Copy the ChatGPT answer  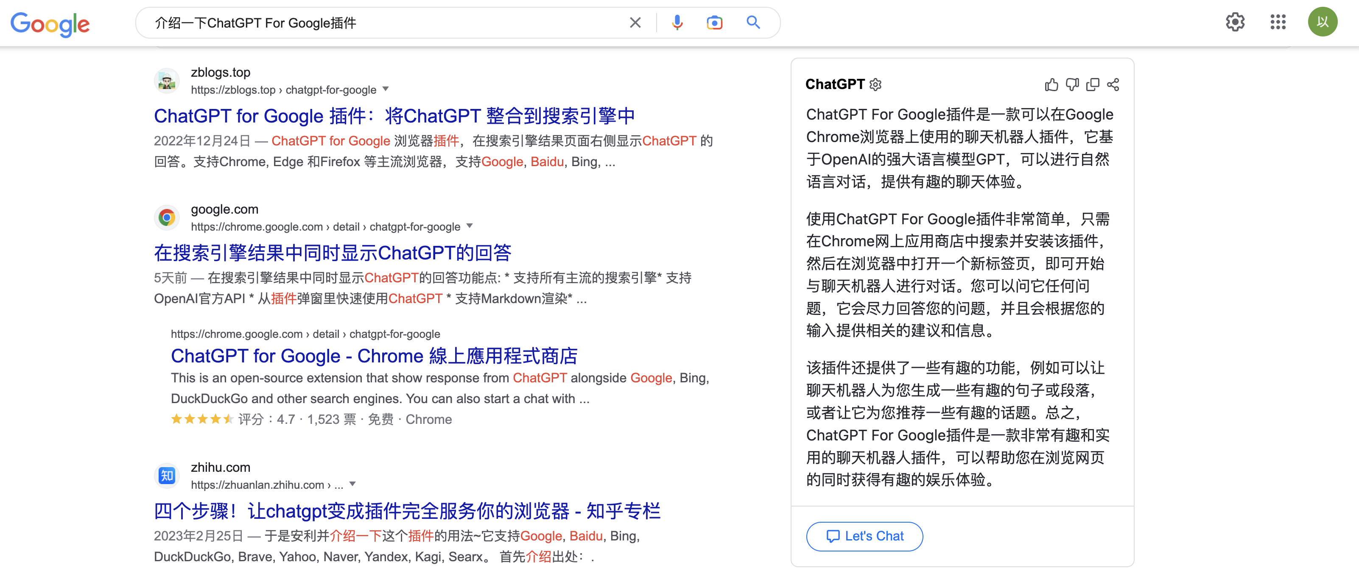[1093, 85]
